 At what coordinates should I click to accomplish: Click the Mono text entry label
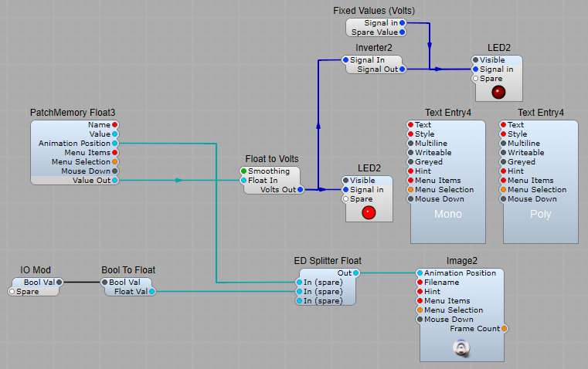click(x=448, y=214)
